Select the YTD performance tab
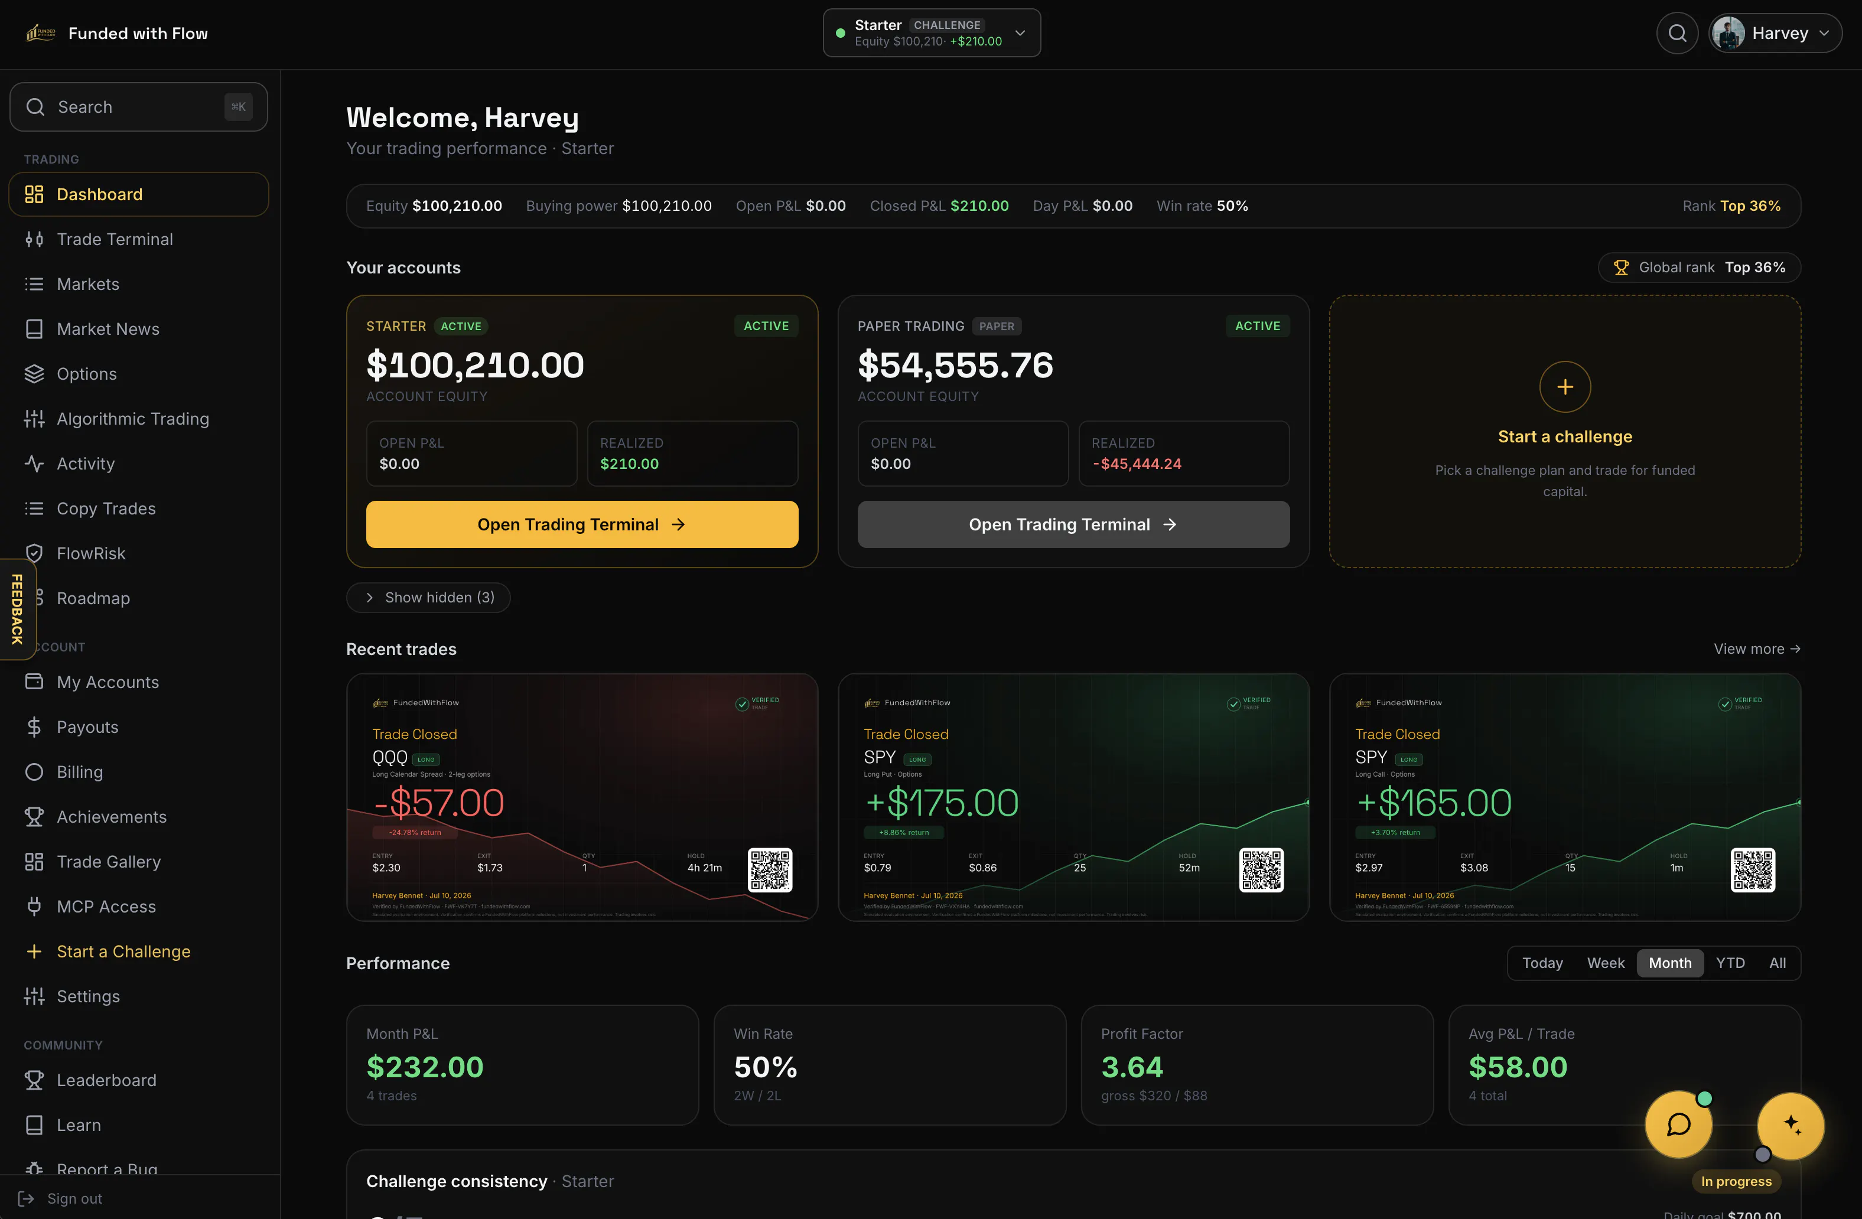The width and height of the screenshot is (1862, 1219). pos(1730,963)
